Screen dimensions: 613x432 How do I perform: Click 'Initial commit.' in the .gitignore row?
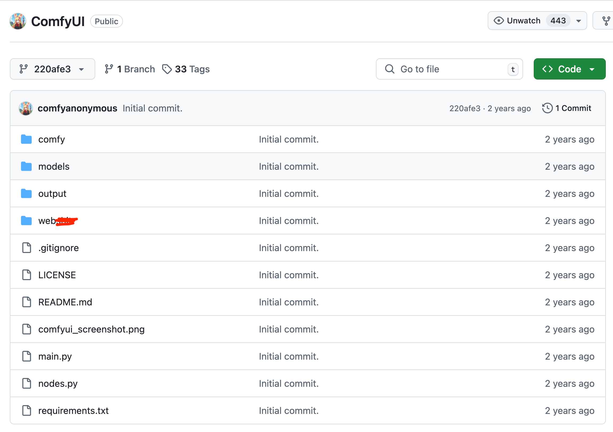pyautogui.click(x=289, y=248)
